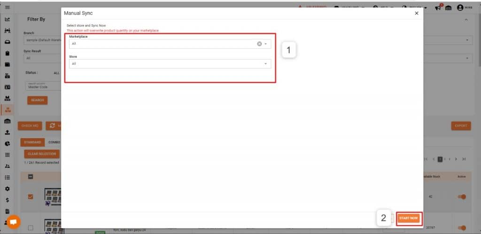
Task: Open the user account avatar icon
Action: (460, 8)
